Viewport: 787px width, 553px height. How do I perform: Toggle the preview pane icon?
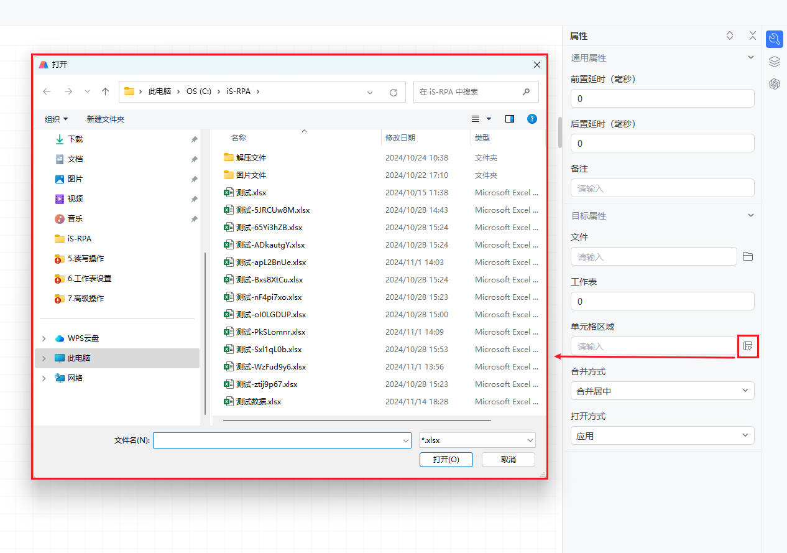coord(510,119)
